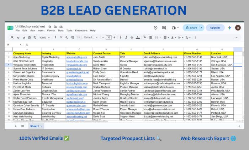249x150 pixels.
Task: Toggle italic formatting
Action: [x=126, y=37]
